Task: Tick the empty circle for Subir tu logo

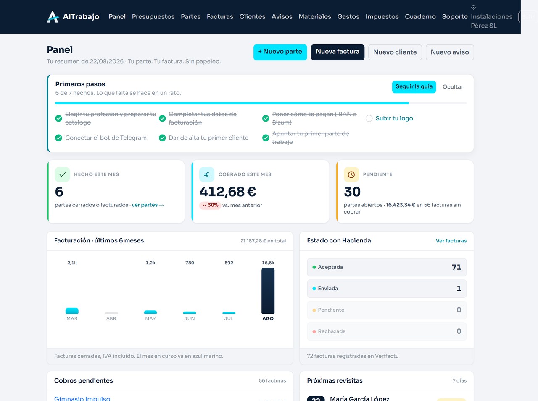Action: (x=369, y=118)
